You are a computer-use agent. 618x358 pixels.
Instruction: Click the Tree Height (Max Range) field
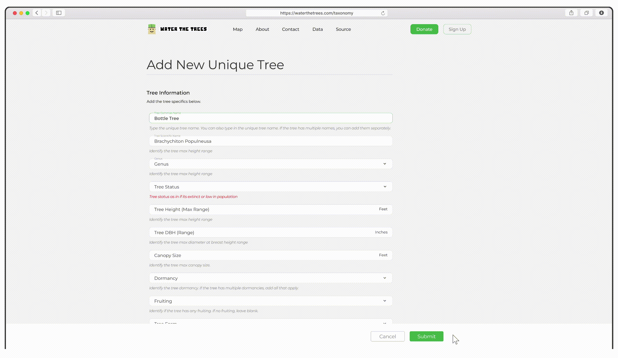264,210
